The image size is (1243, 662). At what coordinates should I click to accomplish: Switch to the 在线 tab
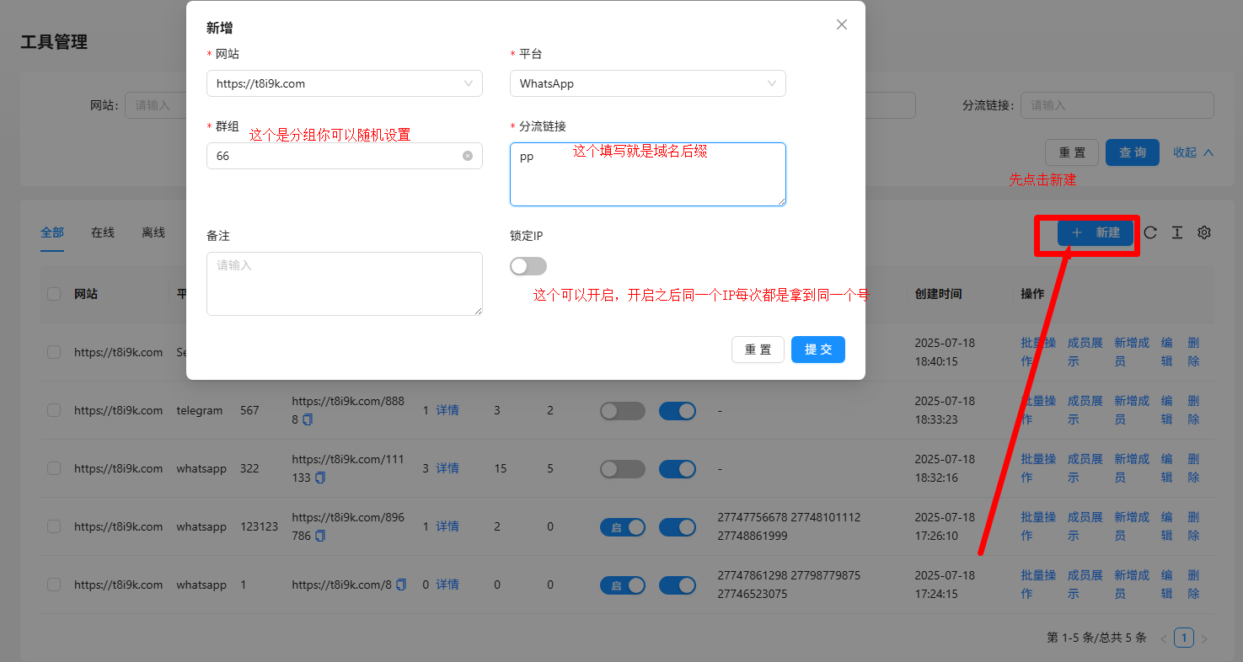pyautogui.click(x=103, y=232)
